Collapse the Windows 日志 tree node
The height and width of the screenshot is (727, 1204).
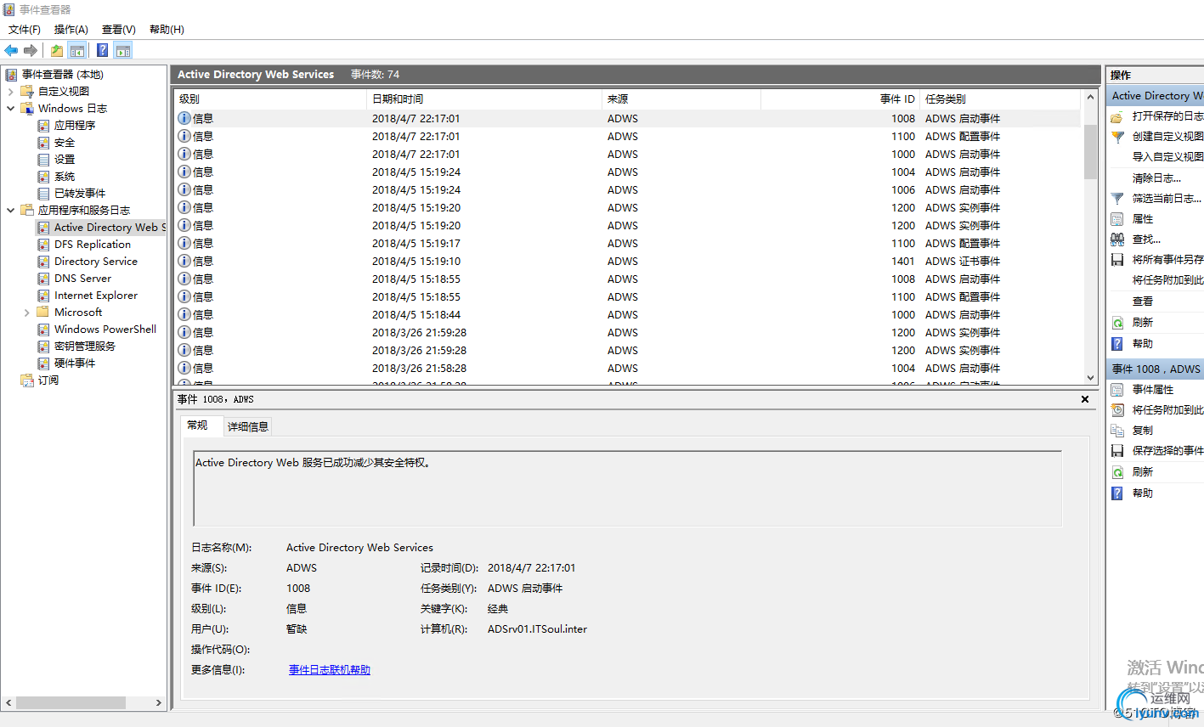click(x=10, y=109)
